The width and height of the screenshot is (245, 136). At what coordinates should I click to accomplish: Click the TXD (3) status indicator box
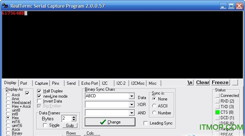pyautogui.click(x=217, y=107)
